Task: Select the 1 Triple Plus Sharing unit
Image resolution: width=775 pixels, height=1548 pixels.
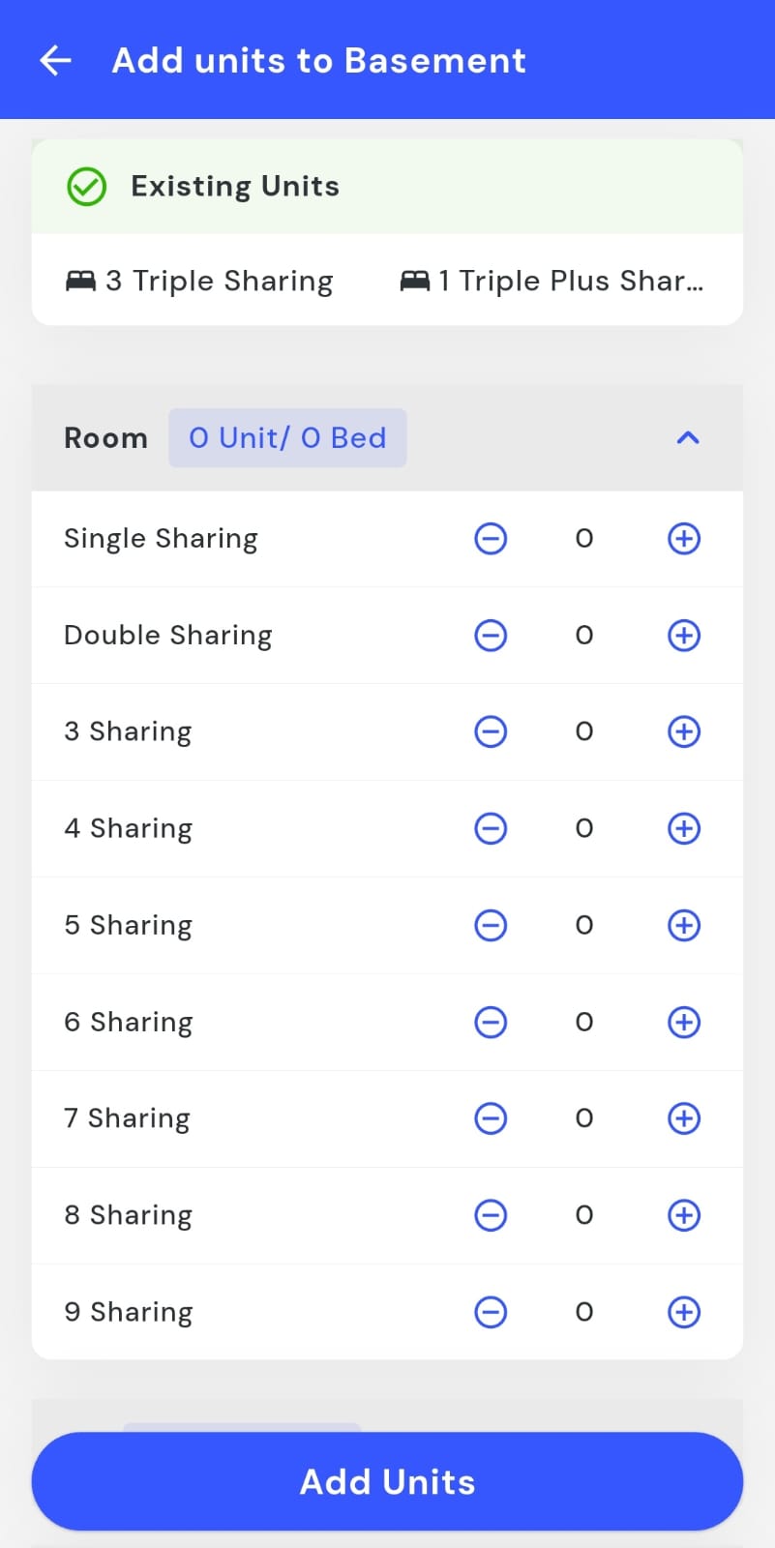Action: click(551, 281)
